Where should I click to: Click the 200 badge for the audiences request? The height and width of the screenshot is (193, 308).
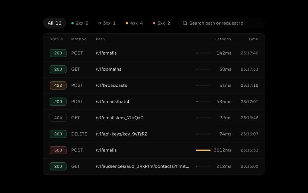point(58,166)
